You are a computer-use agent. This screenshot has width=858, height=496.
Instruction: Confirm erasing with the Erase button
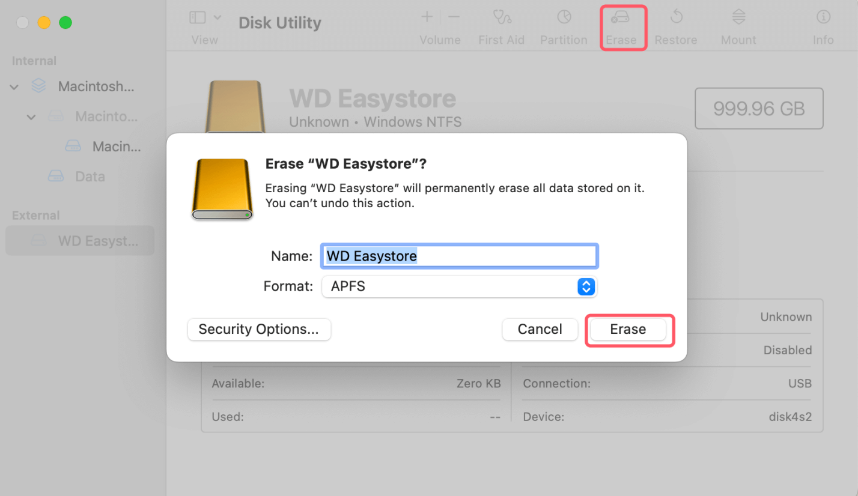click(628, 329)
